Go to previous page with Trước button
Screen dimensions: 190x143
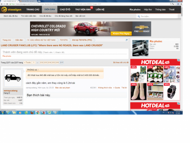tap(28, 62)
